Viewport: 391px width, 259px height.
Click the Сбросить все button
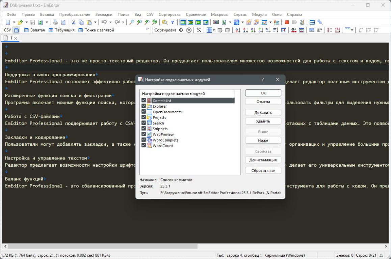(x=263, y=171)
